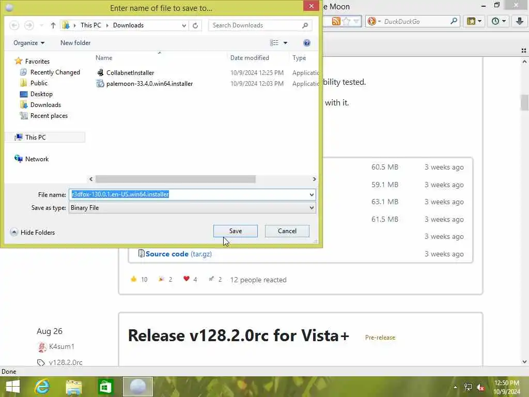Viewport: 529px width, 397px height.
Task: Open Source code (tar.gz) link
Action: [178, 254]
